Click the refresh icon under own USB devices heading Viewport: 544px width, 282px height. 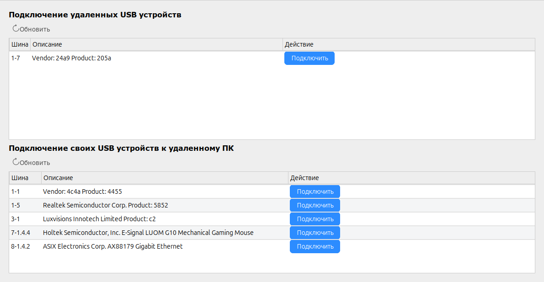[16, 162]
